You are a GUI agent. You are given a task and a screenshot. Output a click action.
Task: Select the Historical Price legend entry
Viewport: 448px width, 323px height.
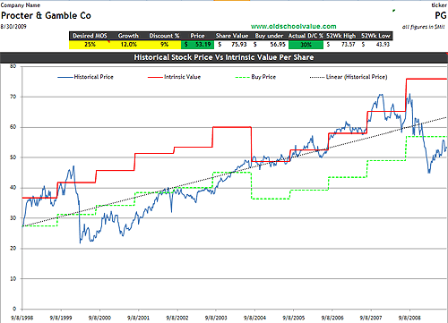[85, 77]
